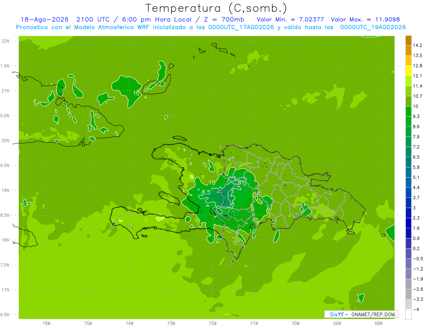Click the '70W' longitude axis label

point(296,323)
